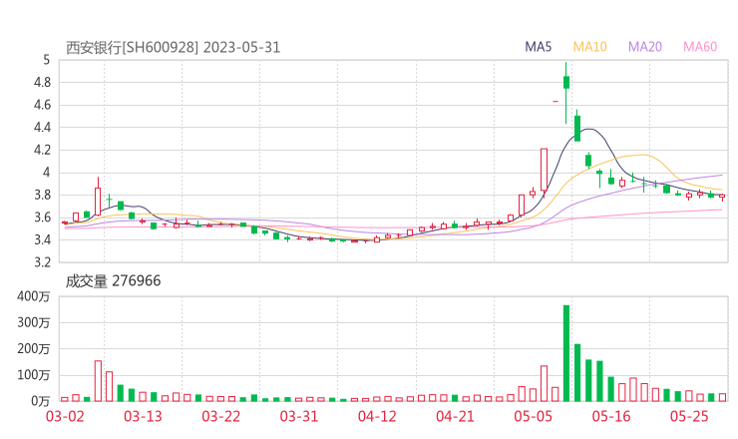
Task: Click the 400万 volume axis label
Action: [x=33, y=296]
